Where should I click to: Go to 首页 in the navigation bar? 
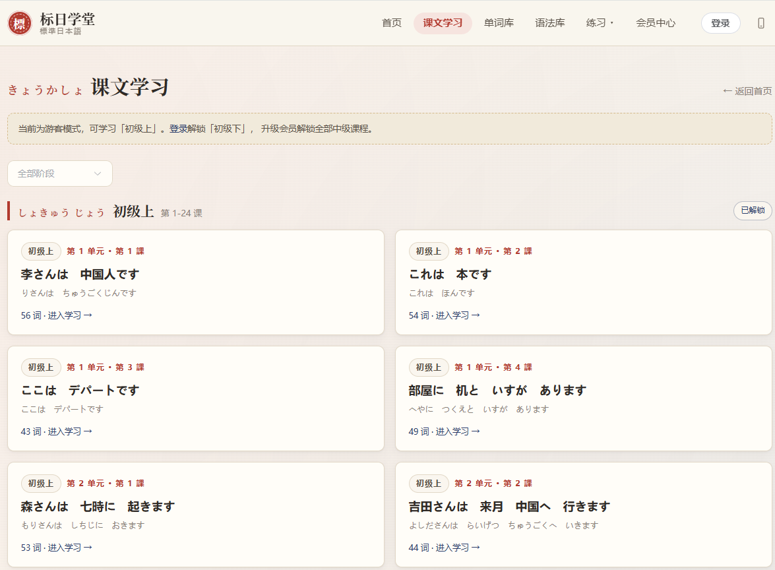pyautogui.click(x=392, y=23)
